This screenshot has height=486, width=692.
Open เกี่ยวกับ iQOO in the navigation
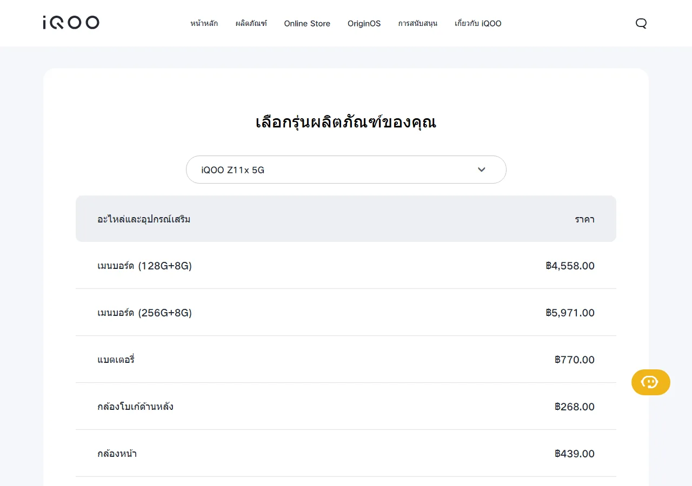pos(478,23)
